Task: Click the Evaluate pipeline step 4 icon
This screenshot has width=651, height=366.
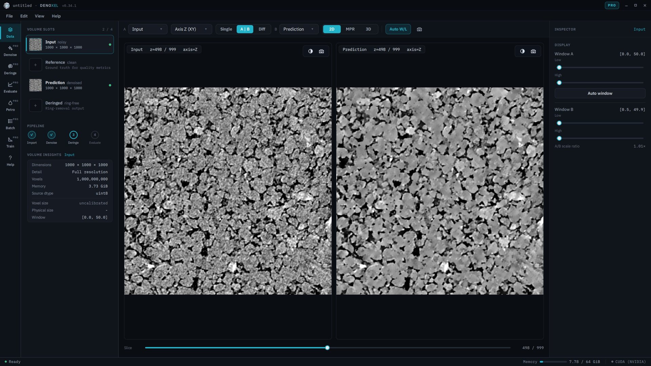Action: (95, 135)
